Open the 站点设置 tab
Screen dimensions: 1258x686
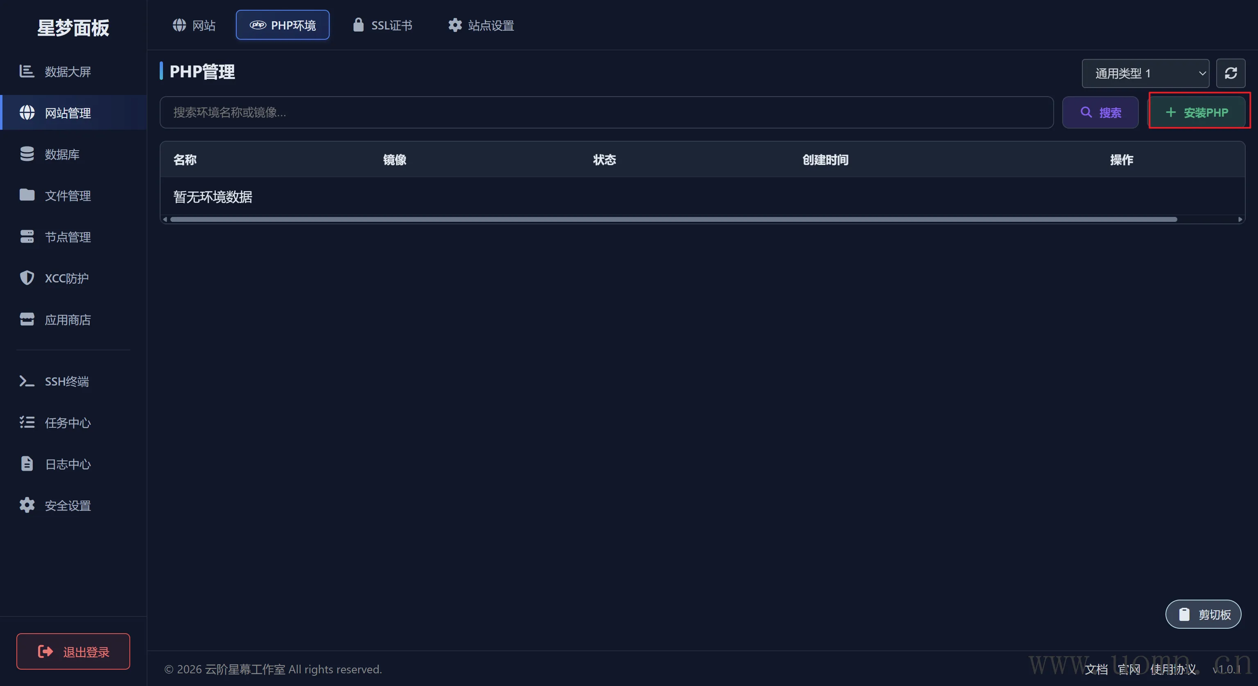click(x=481, y=25)
